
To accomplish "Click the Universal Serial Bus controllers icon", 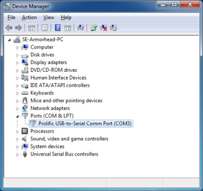I will click(x=25, y=154).
